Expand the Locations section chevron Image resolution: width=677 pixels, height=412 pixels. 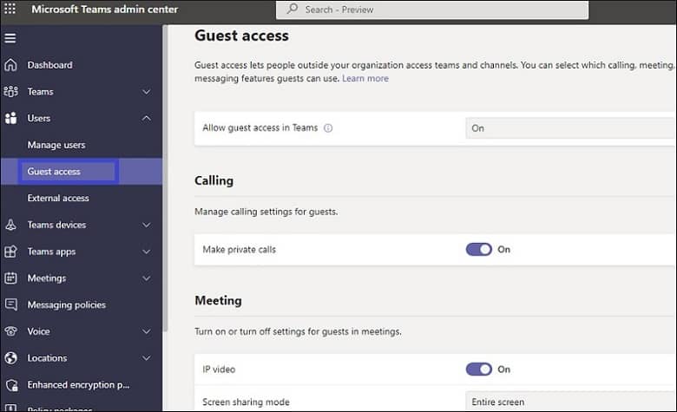147,358
